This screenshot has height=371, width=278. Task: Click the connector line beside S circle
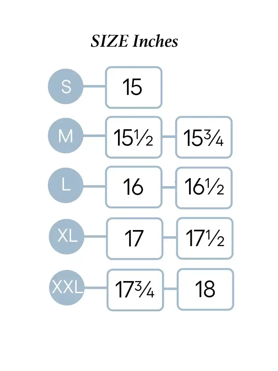tap(94, 87)
